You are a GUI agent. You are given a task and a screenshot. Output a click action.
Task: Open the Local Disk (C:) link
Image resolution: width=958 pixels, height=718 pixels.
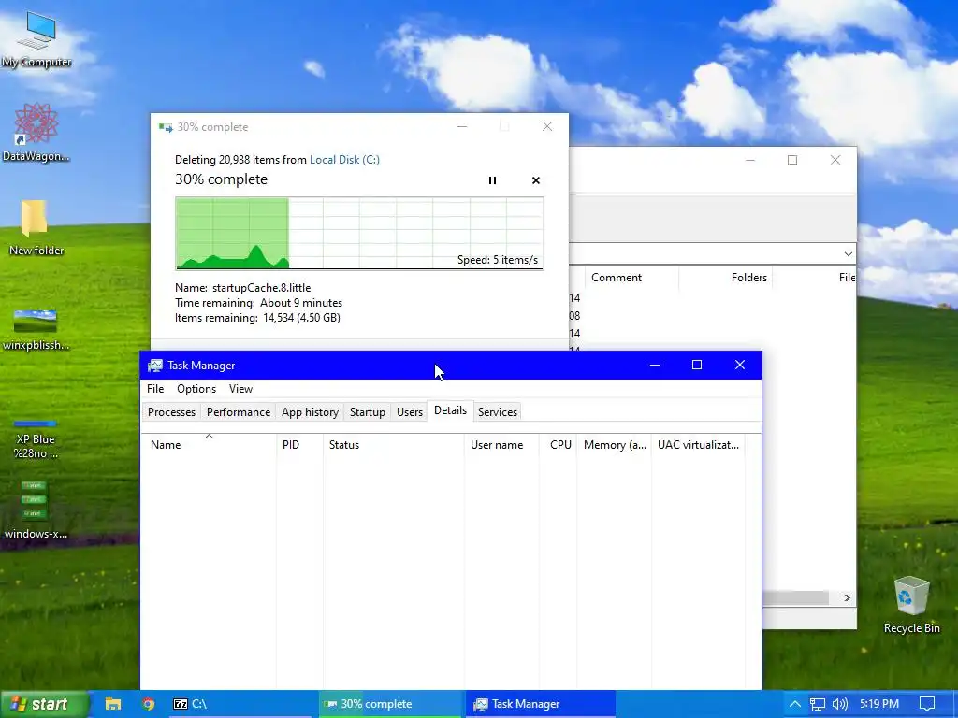(x=344, y=159)
